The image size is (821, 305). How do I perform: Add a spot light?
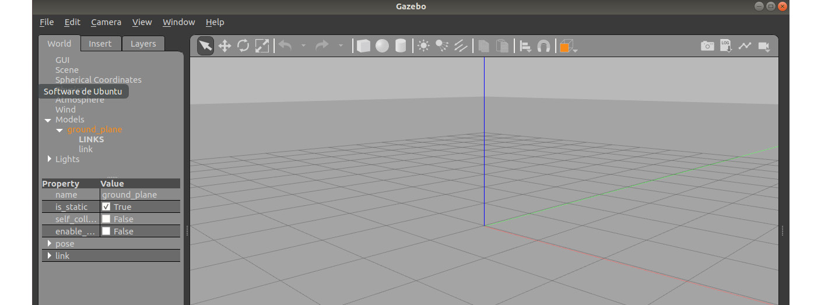point(442,45)
